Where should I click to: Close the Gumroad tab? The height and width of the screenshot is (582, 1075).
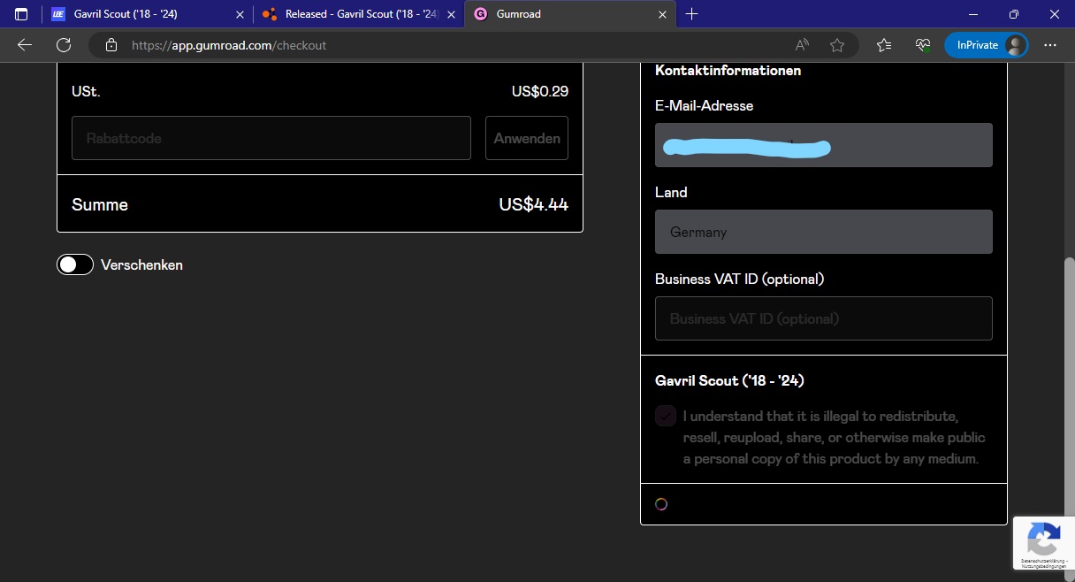[663, 14]
